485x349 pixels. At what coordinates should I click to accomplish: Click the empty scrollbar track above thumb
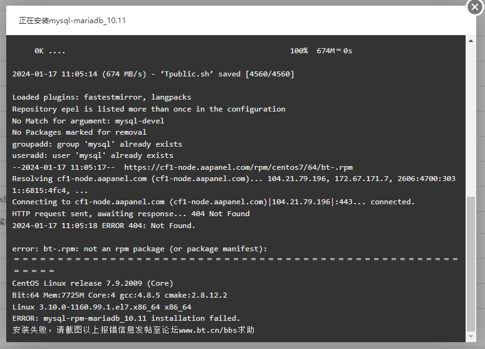(471, 121)
